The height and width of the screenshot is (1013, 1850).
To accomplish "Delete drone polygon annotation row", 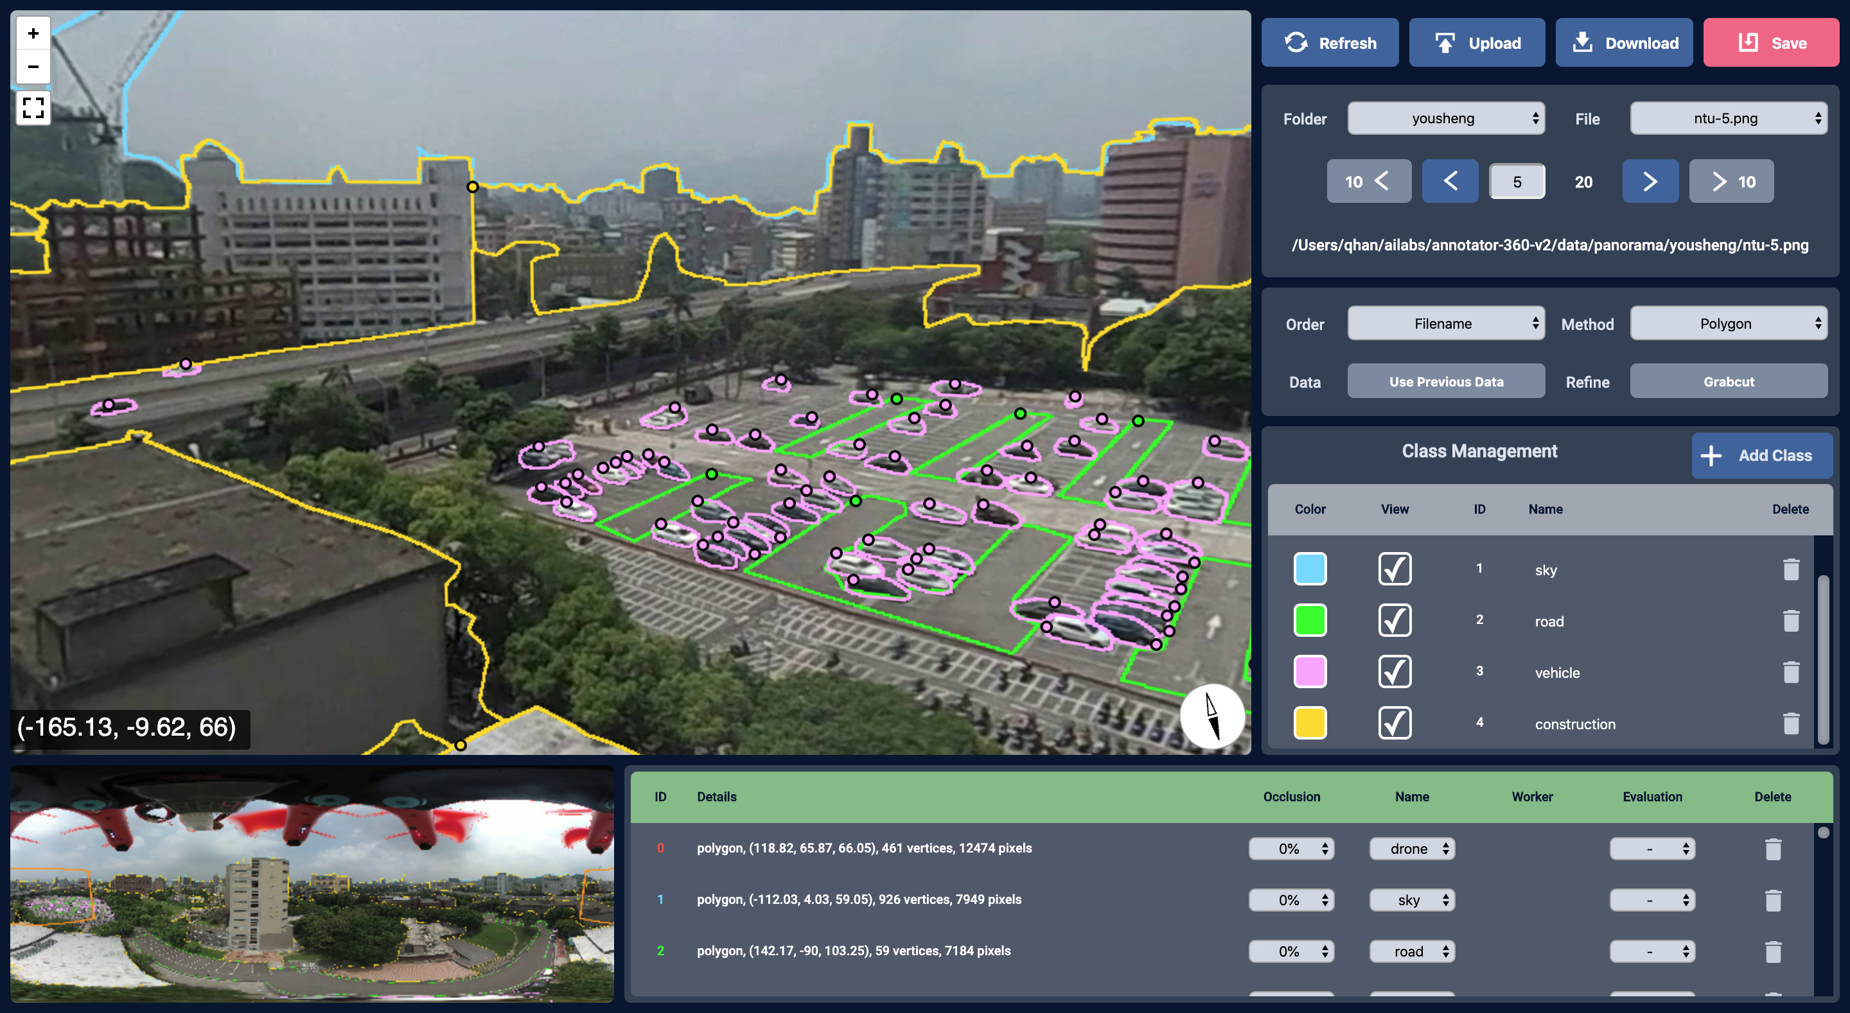I will coord(1772,849).
